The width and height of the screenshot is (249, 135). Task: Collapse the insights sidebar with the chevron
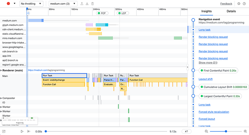pos(187,67)
